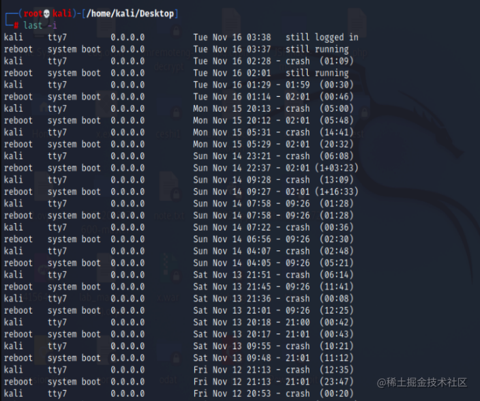Click the "(00:46)" duration value

click(x=336, y=97)
